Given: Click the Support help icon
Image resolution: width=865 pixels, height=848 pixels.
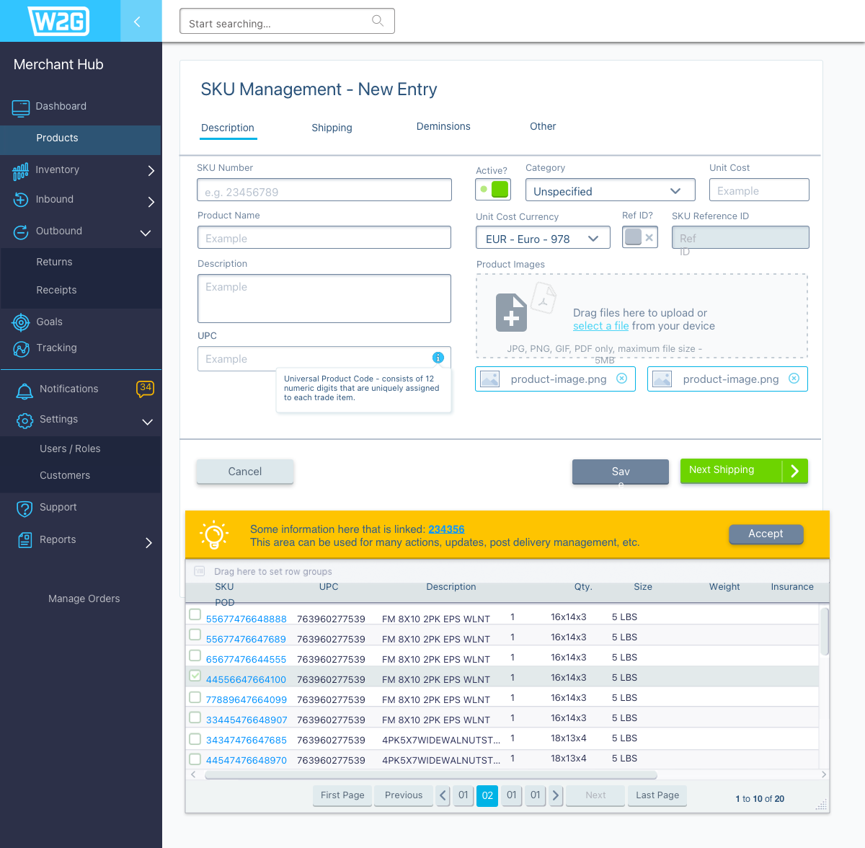Looking at the screenshot, I should (x=25, y=508).
